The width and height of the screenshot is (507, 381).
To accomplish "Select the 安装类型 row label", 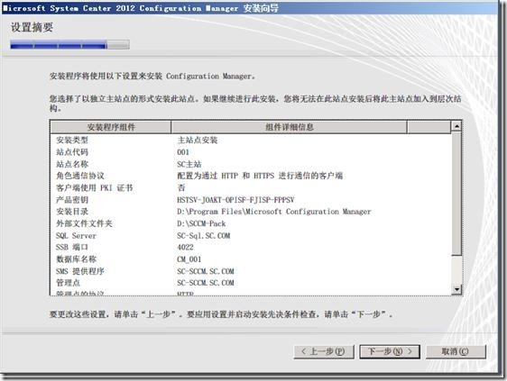I will click(72, 141).
